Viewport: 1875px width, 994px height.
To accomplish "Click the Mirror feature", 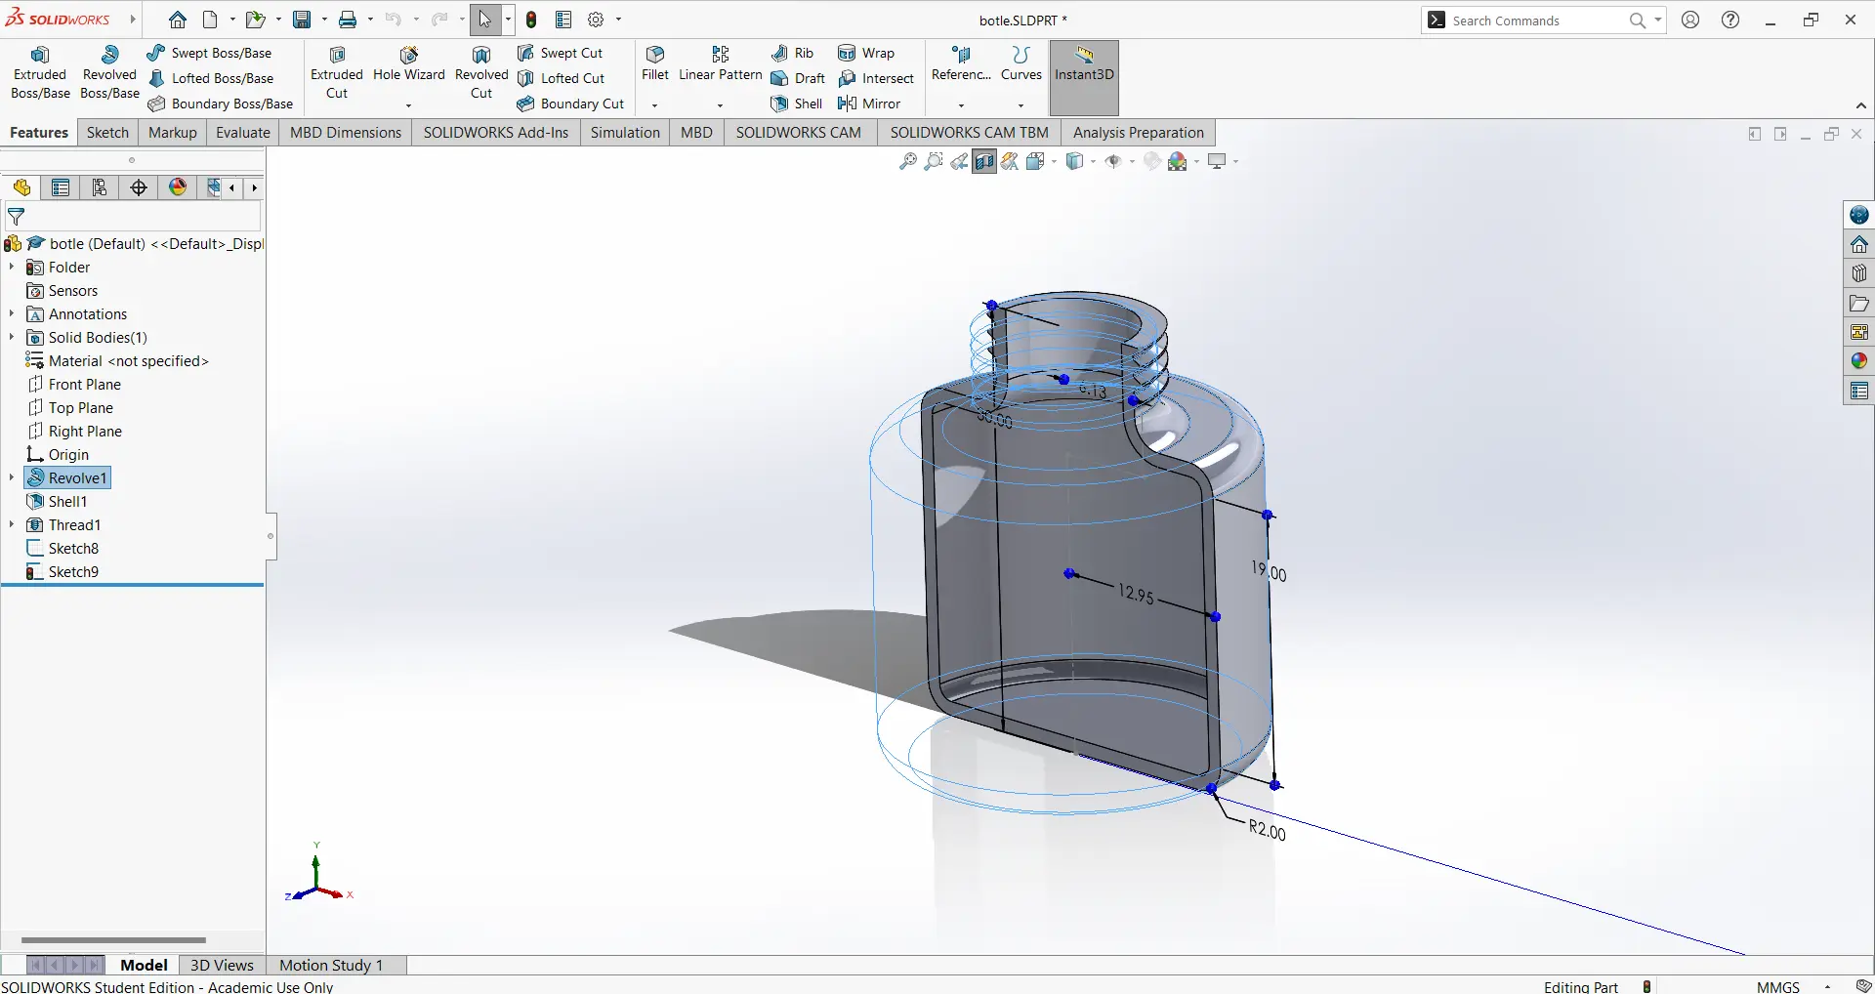I will coord(869,104).
